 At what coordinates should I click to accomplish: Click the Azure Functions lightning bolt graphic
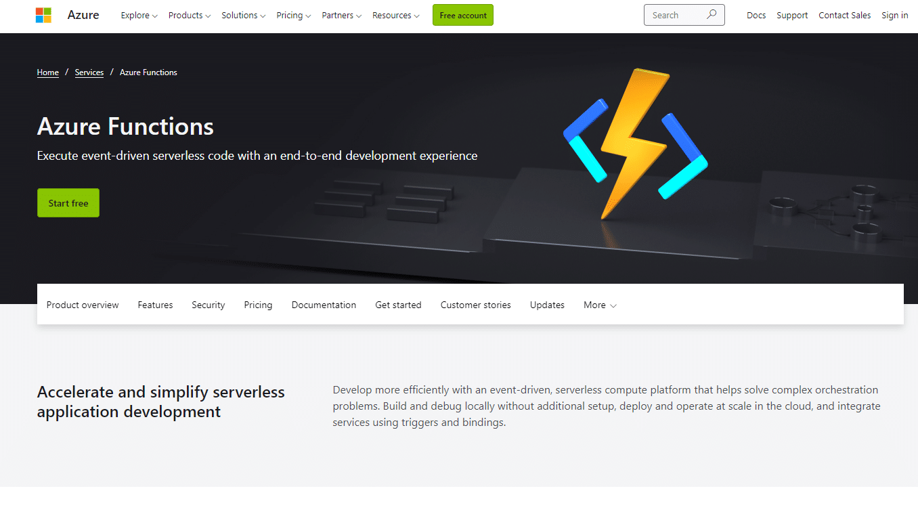[637, 143]
